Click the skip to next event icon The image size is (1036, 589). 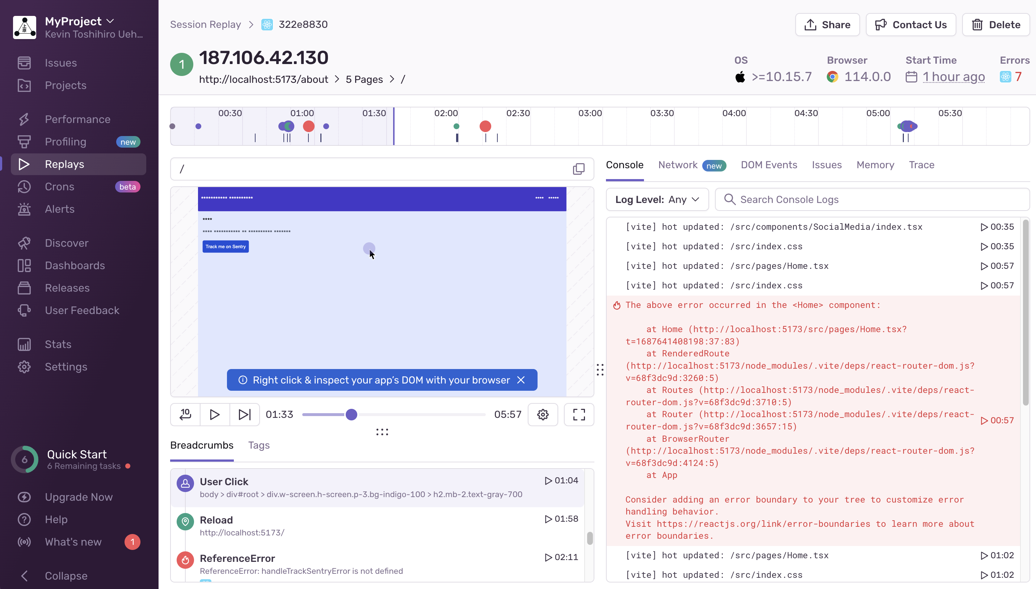tap(244, 414)
